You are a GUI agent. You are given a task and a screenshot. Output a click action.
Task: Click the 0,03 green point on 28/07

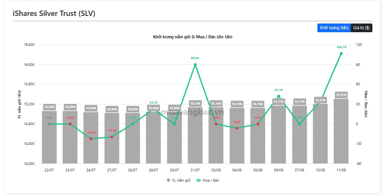click(133, 124)
